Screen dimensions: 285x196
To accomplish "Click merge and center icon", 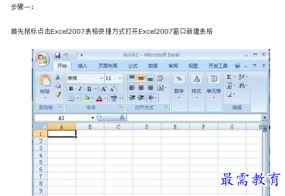I will pyautogui.click(x=160, y=88).
